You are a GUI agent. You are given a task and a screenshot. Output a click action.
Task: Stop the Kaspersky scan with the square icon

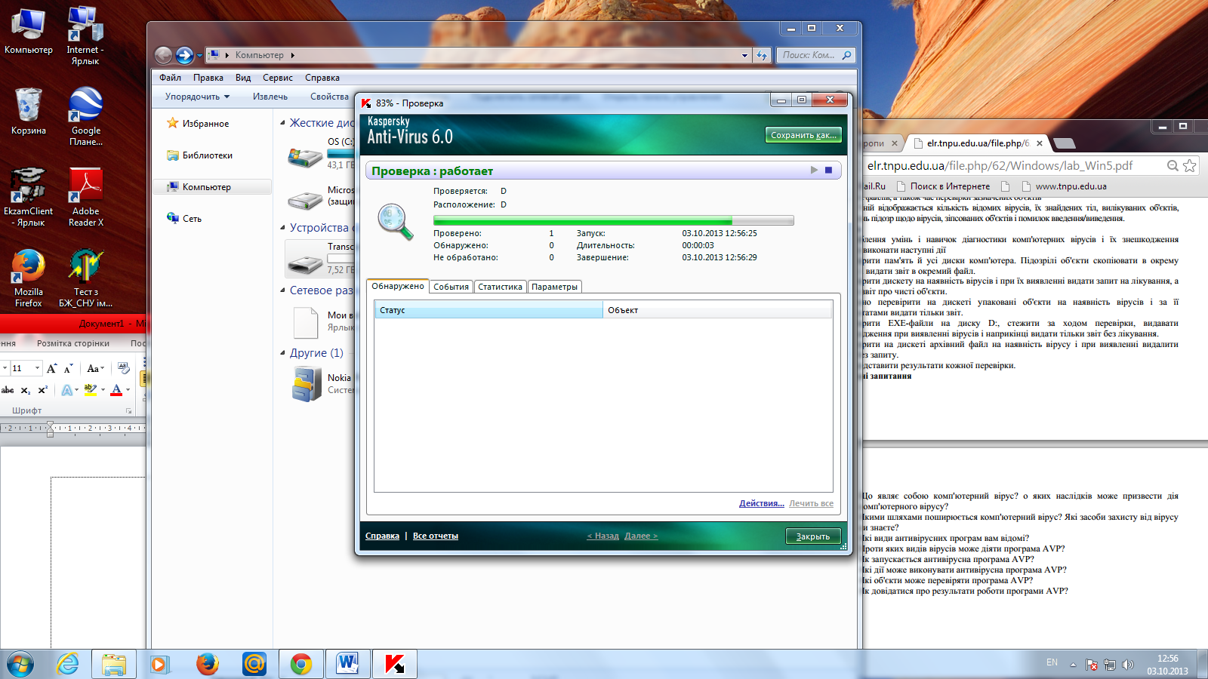click(828, 171)
